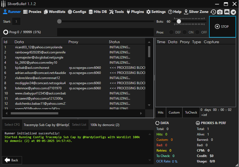The height and width of the screenshot is (167, 239).
Task: Click the Discord icon
Action: (x=227, y=12)
